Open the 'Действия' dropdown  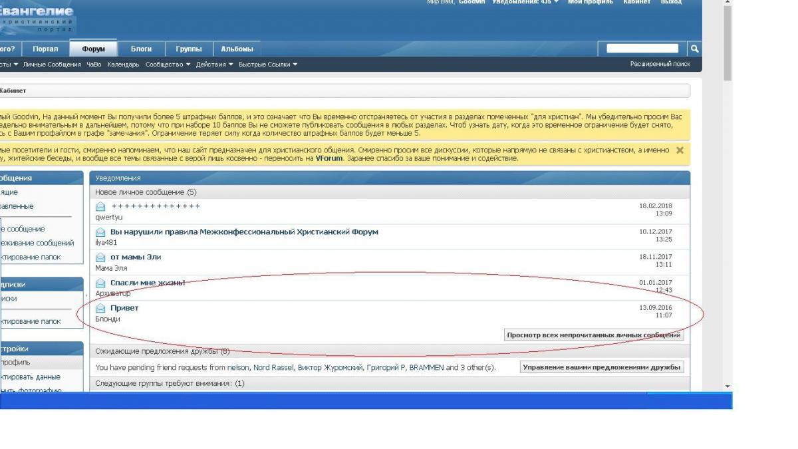click(214, 65)
